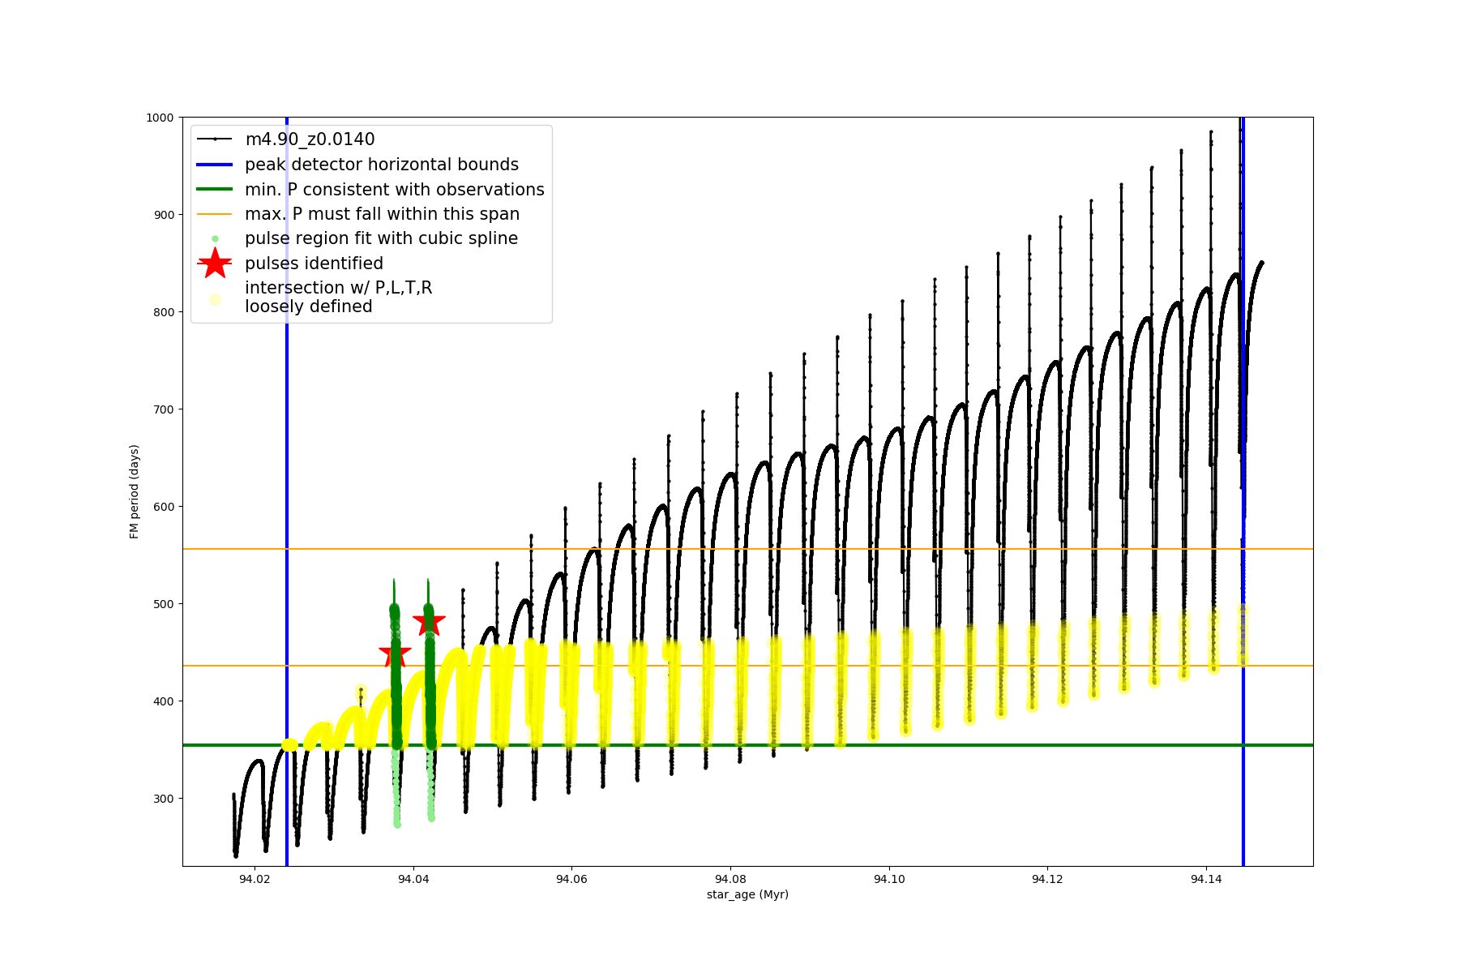Click the 'star_age (Myr)' x-axis label
The width and height of the screenshot is (1459, 973).
747,894
